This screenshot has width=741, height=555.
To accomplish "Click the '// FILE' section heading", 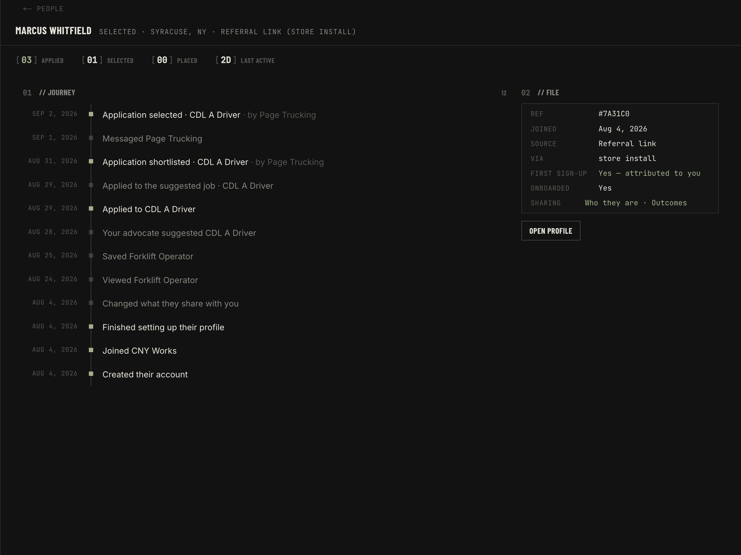I will pyautogui.click(x=548, y=93).
